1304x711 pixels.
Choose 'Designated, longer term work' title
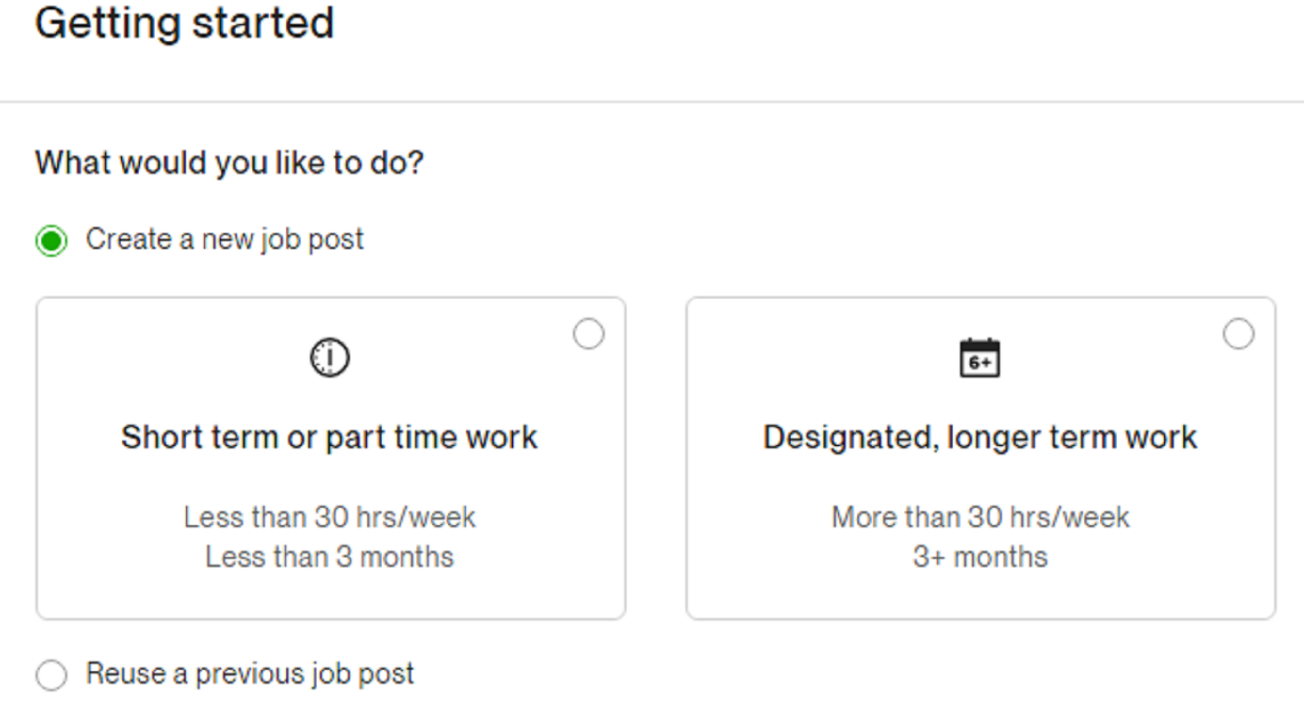[x=980, y=437]
